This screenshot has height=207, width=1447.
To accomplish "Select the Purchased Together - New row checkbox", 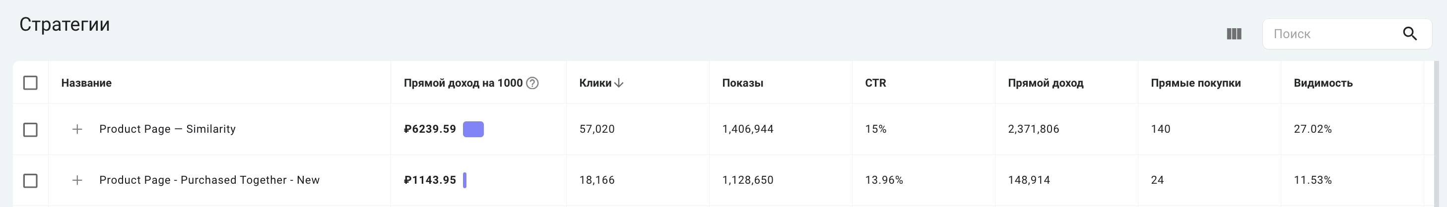I will coord(30,181).
